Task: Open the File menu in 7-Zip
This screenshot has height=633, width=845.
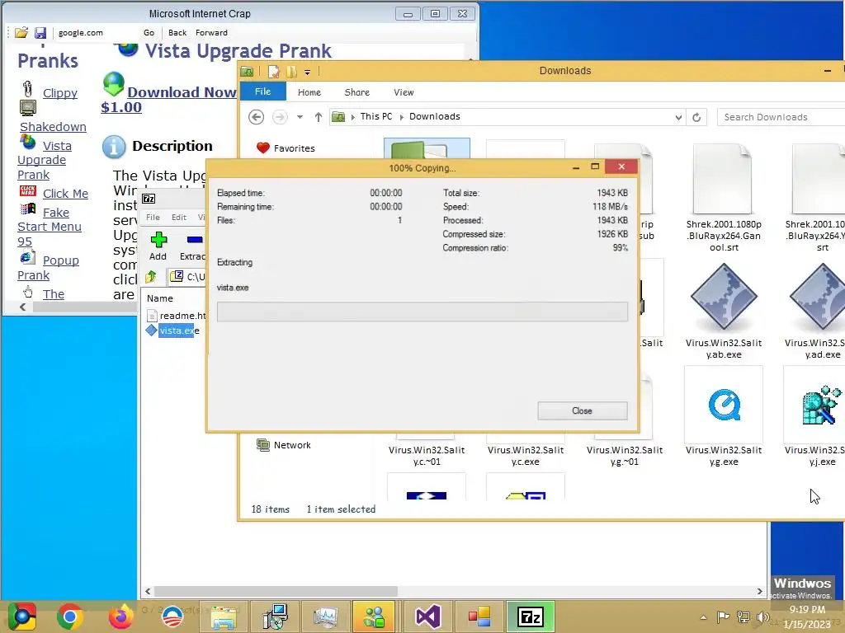Action: [x=153, y=218]
